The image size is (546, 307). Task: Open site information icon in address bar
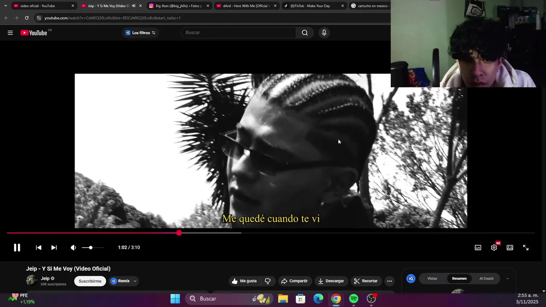point(39,18)
